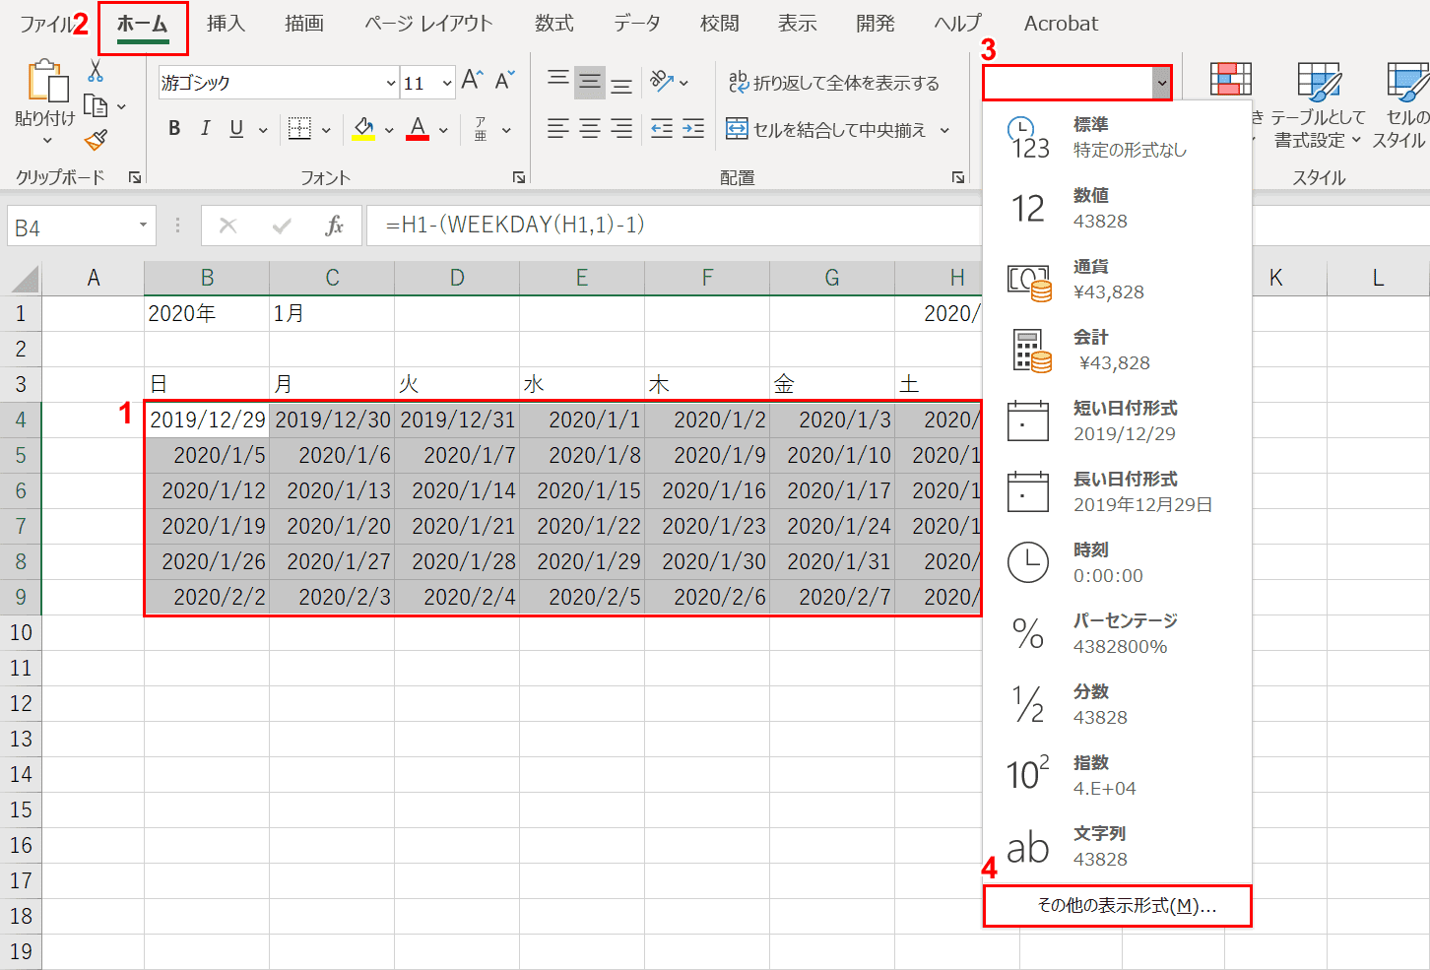Screen dimensions: 1430x970
Task: Apply the cell borders icon
Action: [299, 129]
